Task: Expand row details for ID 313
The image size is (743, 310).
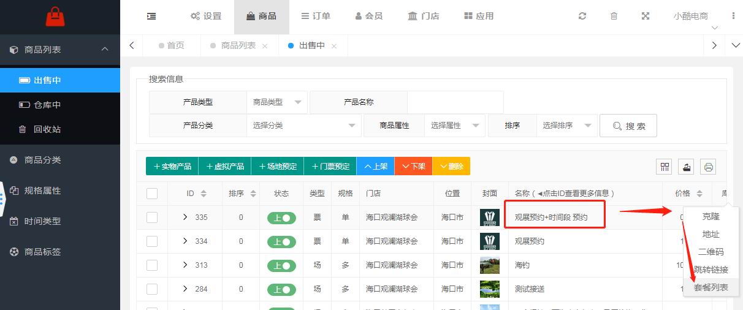Action: click(185, 265)
